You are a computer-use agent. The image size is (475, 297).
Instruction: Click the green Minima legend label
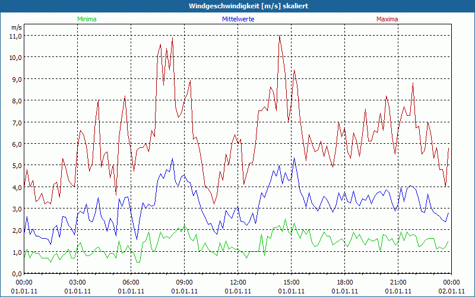pos(87,19)
